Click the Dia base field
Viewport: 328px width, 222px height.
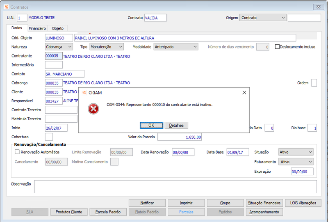312,128
